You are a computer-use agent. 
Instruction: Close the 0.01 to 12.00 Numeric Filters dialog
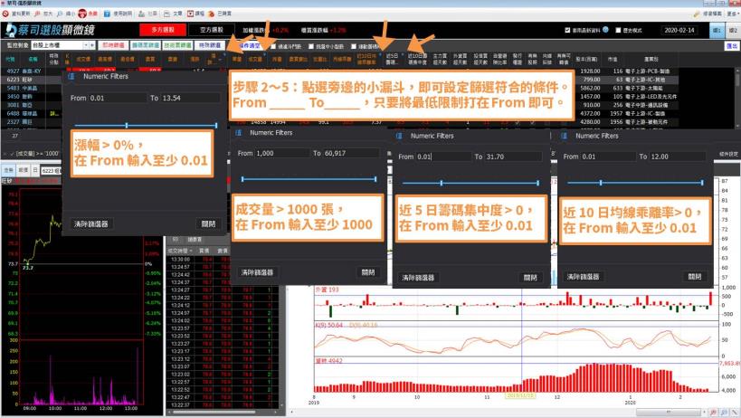(694, 277)
